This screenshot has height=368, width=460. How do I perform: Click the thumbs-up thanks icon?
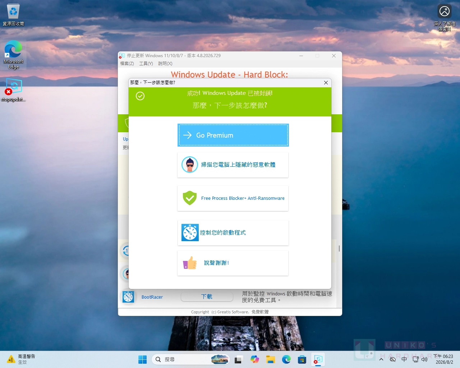coord(190,263)
